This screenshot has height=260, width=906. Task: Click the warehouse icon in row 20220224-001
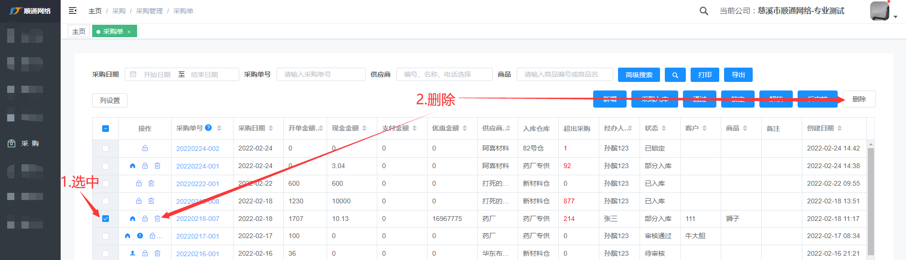[133, 166]
